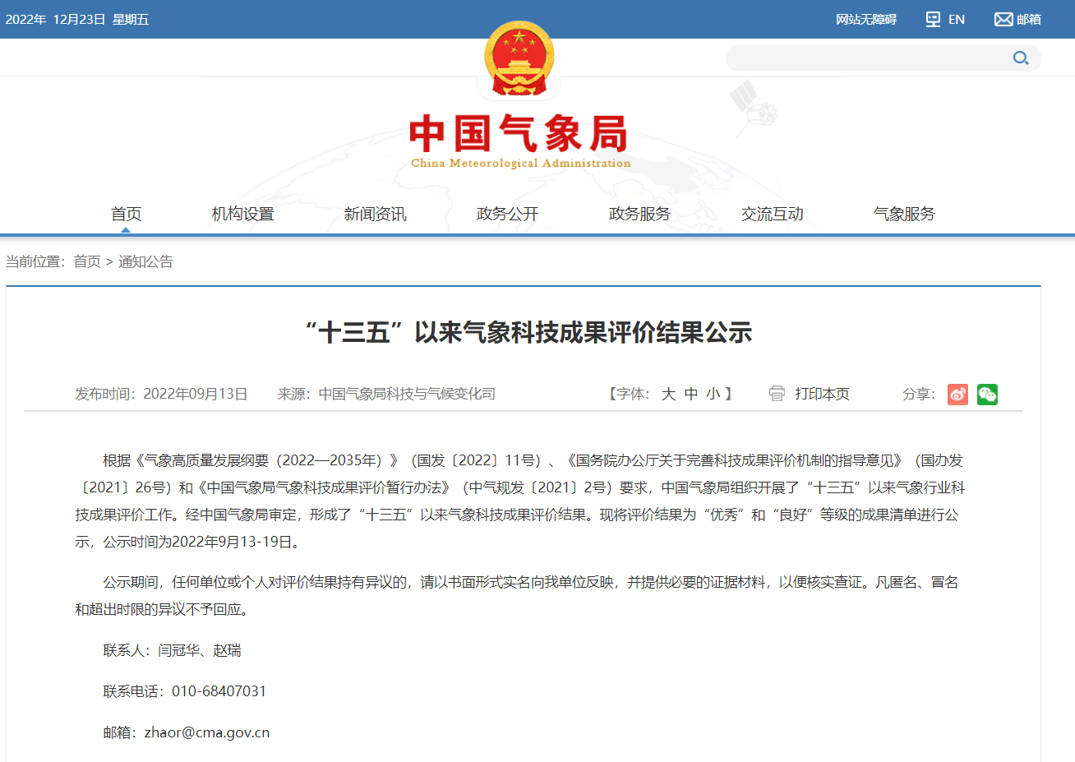
Task: Open the mailbox envelope icon
Action: [1003, 20]
